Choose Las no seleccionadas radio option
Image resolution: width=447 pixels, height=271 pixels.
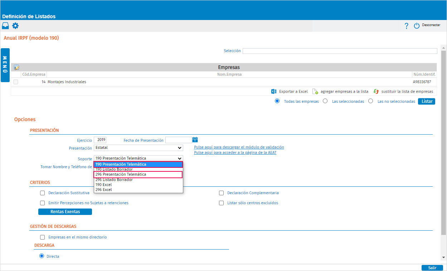[x=371, y=101]
